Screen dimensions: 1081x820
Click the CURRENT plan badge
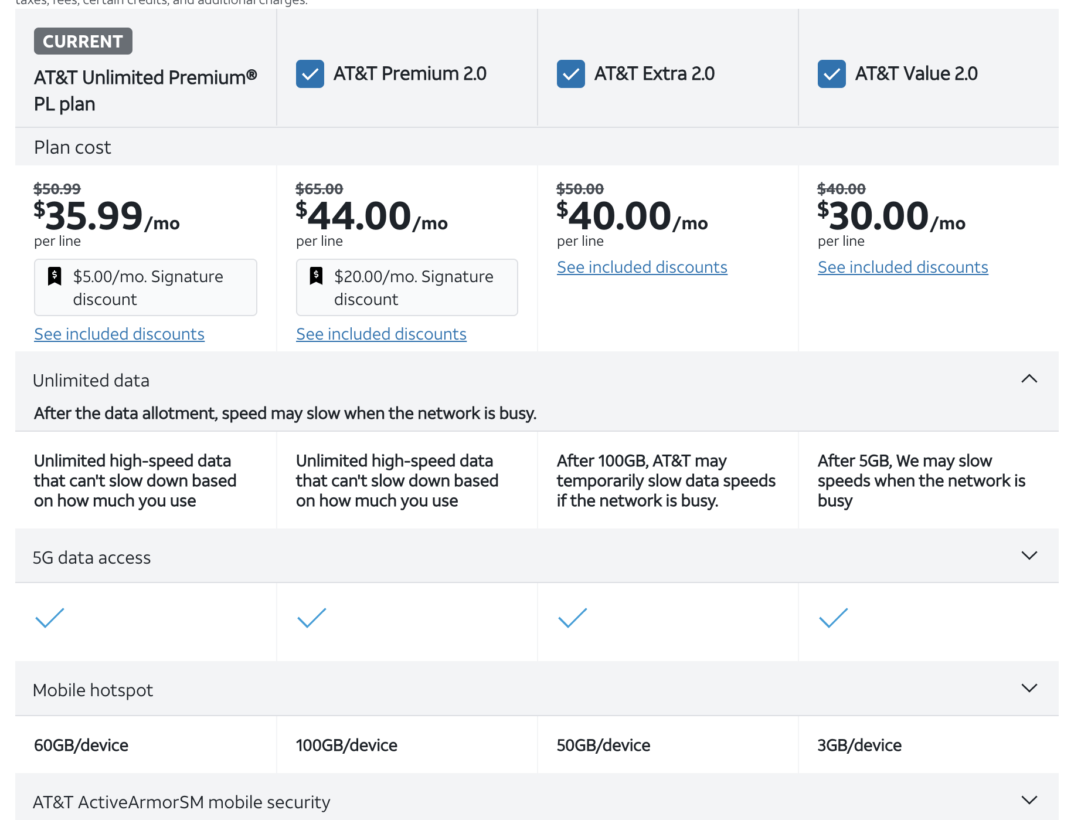(83, 41)
